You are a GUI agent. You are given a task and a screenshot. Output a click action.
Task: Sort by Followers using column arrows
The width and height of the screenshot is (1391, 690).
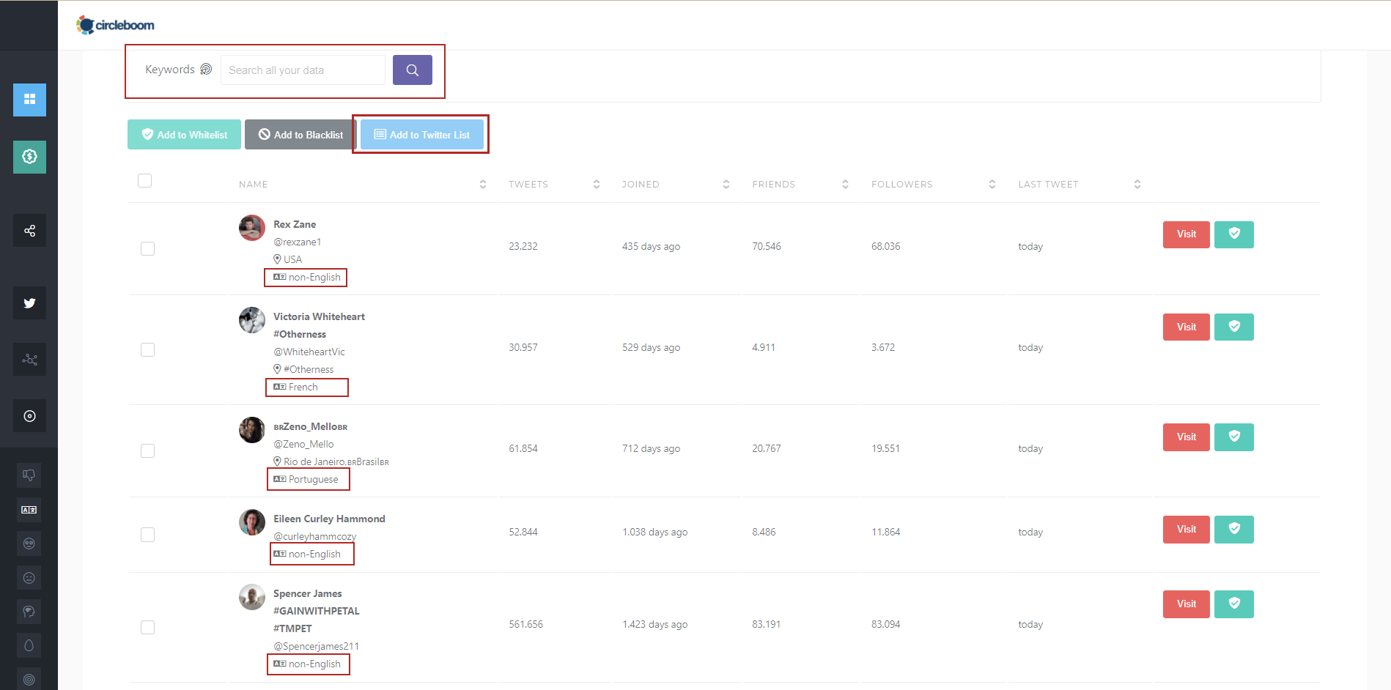(992, 185)
